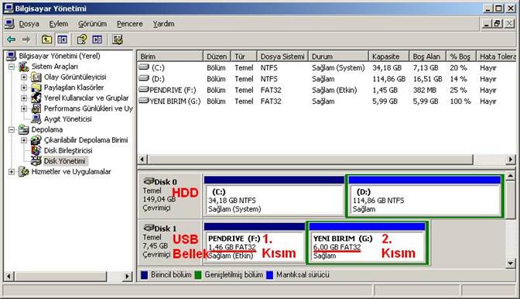Click the drive icon of the (D:) row
Screen dimensions: 520x299
coord(144,78)
